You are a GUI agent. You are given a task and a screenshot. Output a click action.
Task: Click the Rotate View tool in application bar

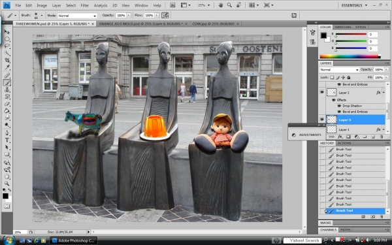pos(238,5)
